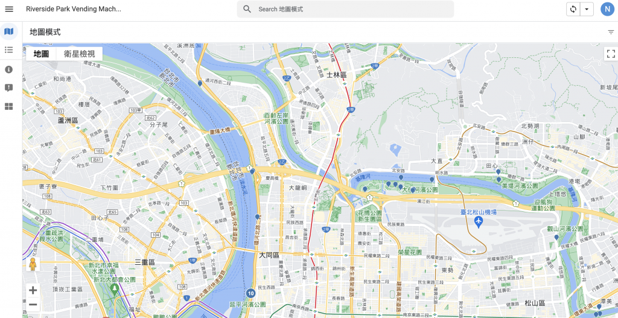The height and width of the screenshot is (318, 618).
Task: Click the magnifier search icon
Action: [x=247, y=9]
